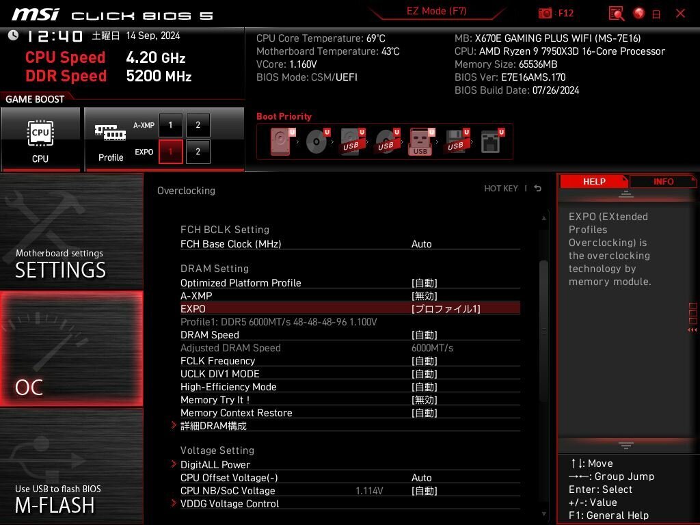This screenshot has height=525, width=700.
Task: Click the HOT KEY button
Action: point(501,189)
